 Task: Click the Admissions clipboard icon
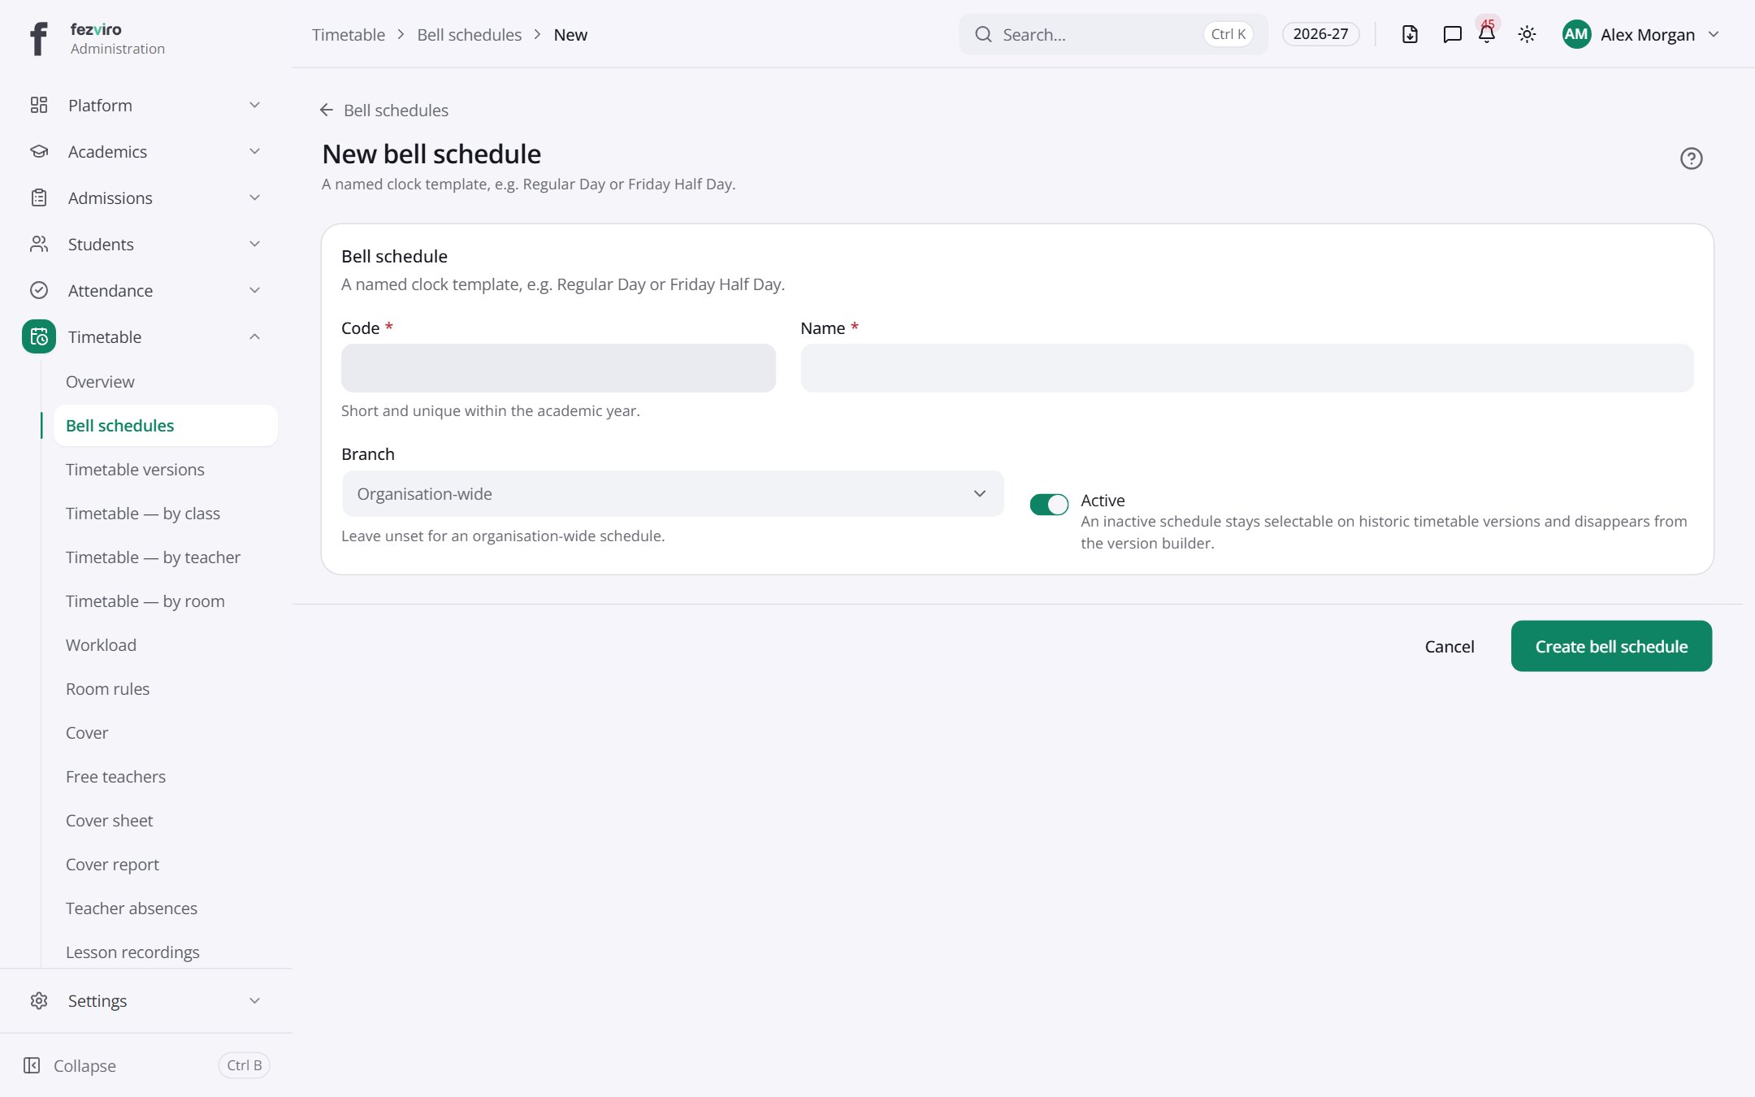pos(39,197)
